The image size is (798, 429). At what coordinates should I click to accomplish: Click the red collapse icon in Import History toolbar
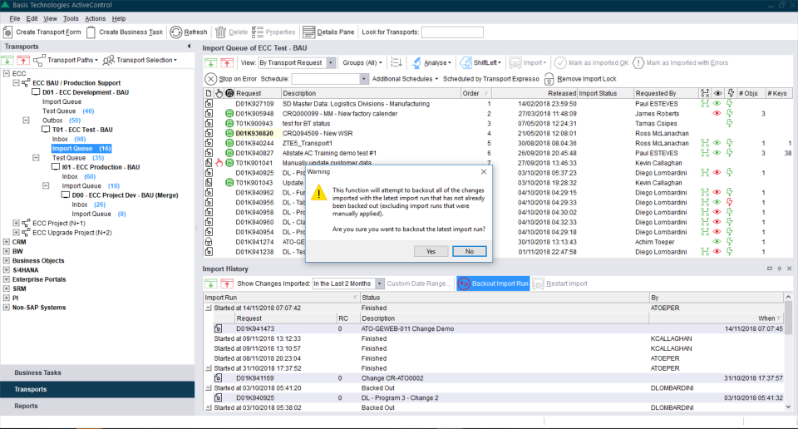click(227, 284)
